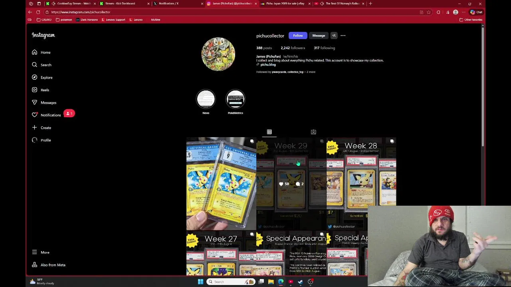
Task: Go to Reels in sidebar
Action: [x=40, y=90]
